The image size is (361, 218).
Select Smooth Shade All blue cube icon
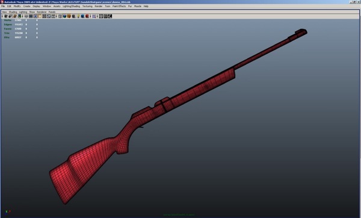tap(65, 16)
